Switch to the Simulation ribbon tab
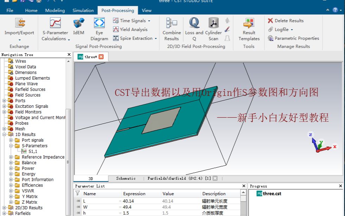This screenshot has width=345, height=216. pyautogui.click(x=83, y=10)
